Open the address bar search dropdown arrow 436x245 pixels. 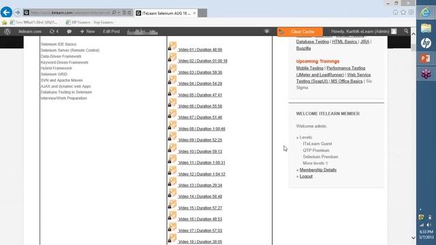[119, 13]
